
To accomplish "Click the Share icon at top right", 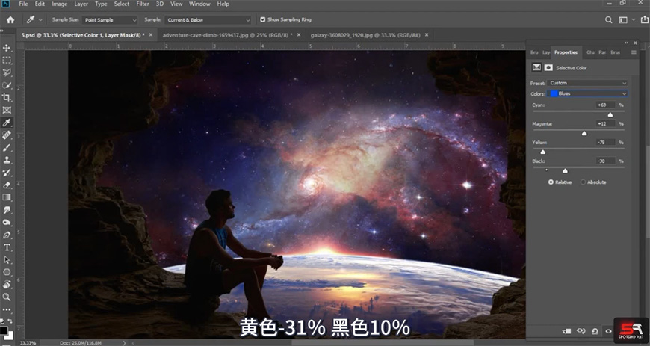I will click(645, 19).
